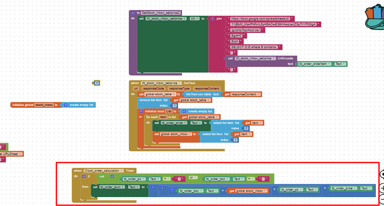
Task: Expand tb_order_orderitem component dropdown
Action: coord(330,64)
